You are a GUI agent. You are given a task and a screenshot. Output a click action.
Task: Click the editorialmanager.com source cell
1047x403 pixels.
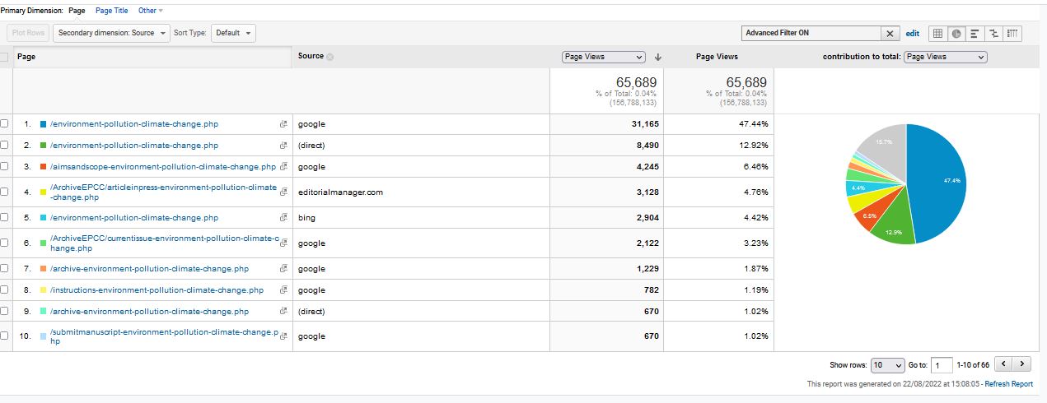pos(340,192)
